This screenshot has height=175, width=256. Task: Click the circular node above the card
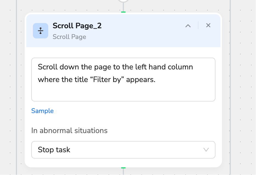123,1
